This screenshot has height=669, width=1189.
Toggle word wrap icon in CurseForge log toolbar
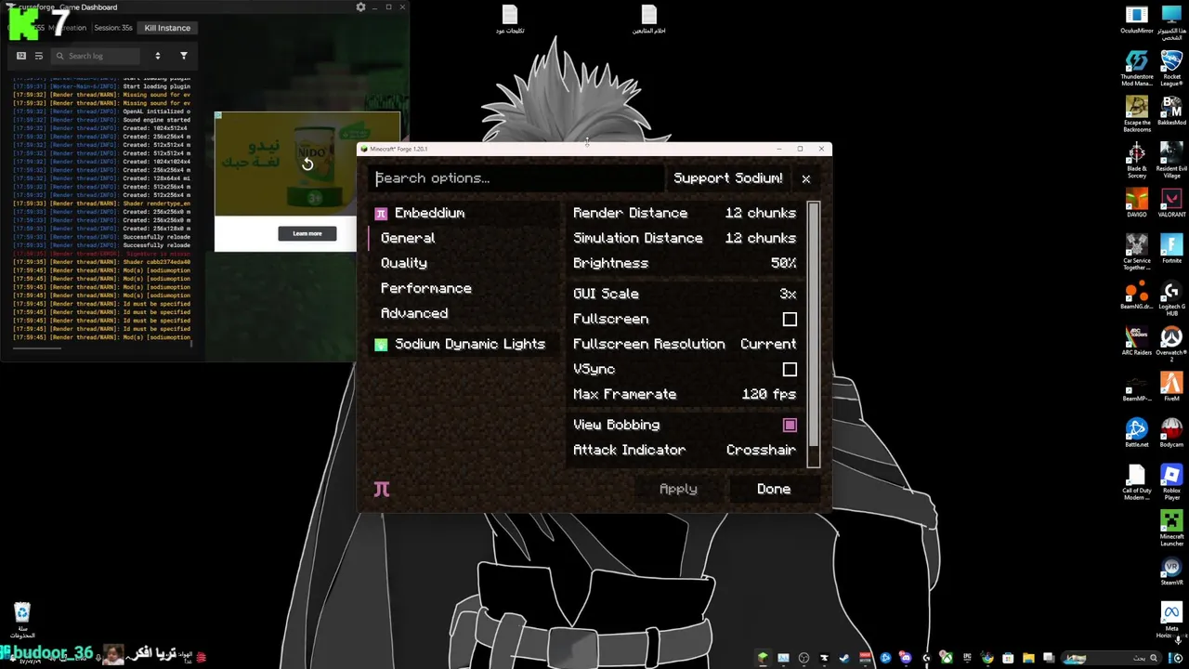[x=38, y=56]
